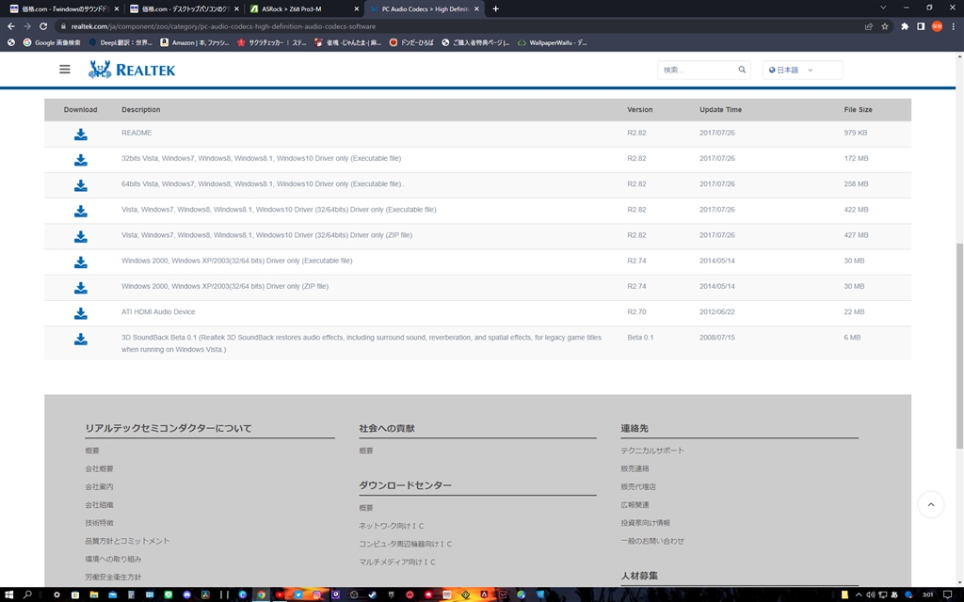
Task: Open WallpaperWaifu bookmark
Action: [x=552, y=42]
